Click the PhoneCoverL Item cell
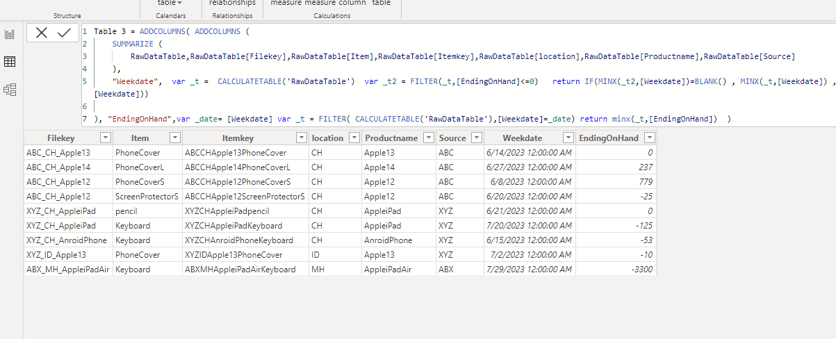 147,167
